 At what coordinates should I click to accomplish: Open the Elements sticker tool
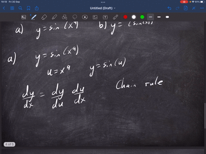point(85,17)
